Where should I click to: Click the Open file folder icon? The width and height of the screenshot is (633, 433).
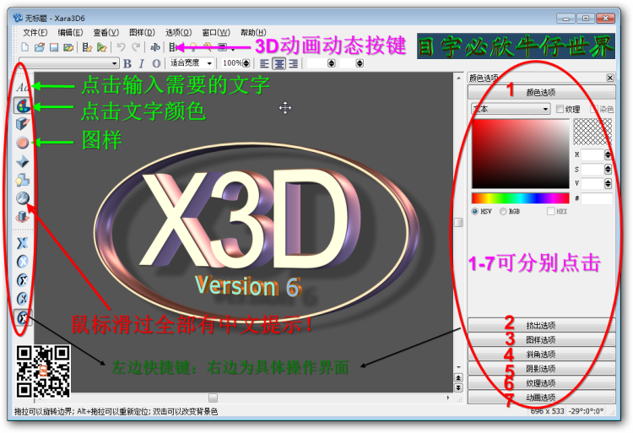[x=39, y=47]
